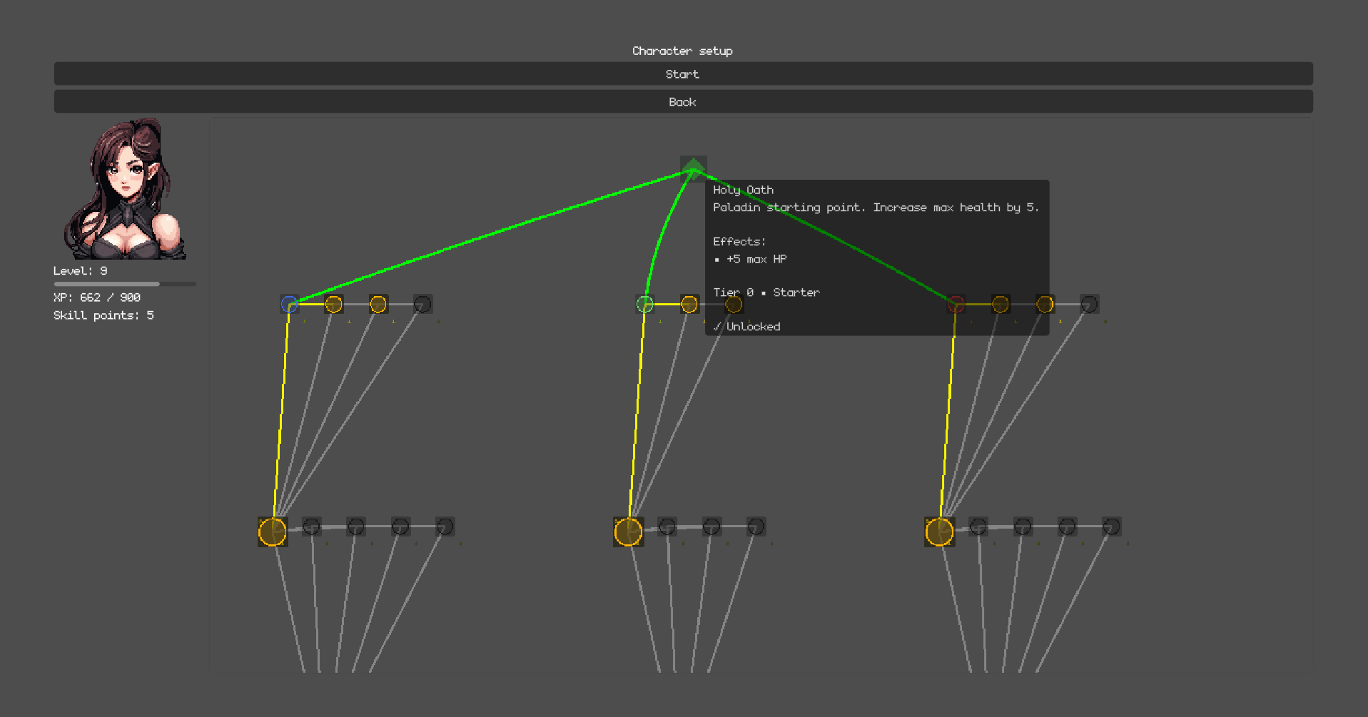This screenshot has width=1368, height=717.
Task: Click the green diamond Holy Oath starter node
Action: click(x=693, y=168)
